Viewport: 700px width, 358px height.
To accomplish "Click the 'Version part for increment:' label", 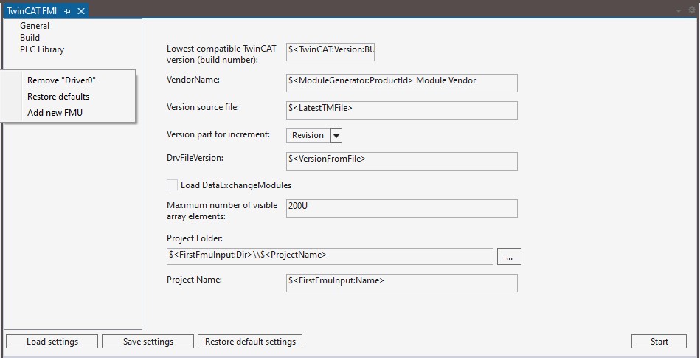I will (x=218, y=134).
